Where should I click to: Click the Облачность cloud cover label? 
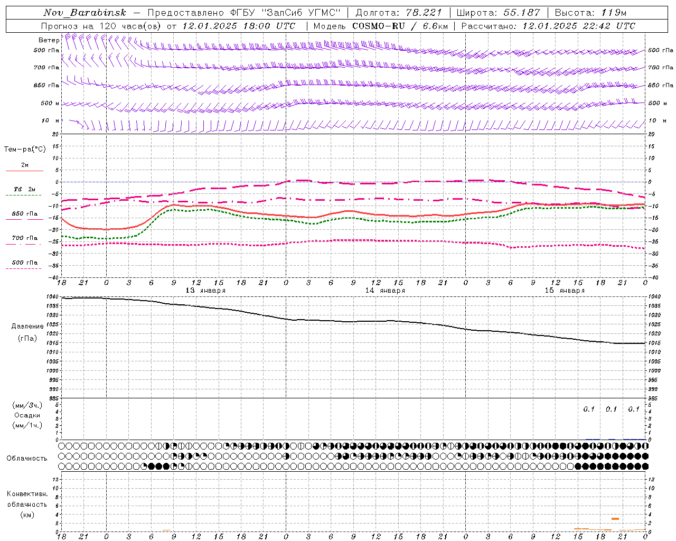click(x=27, y=458)
